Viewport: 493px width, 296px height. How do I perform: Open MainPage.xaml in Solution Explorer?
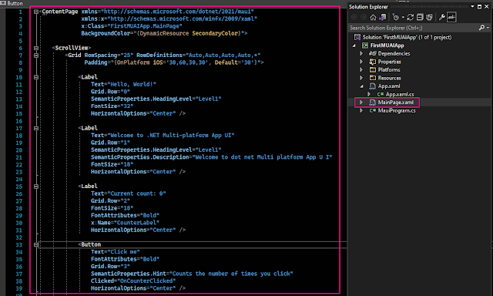pos(395,103)
